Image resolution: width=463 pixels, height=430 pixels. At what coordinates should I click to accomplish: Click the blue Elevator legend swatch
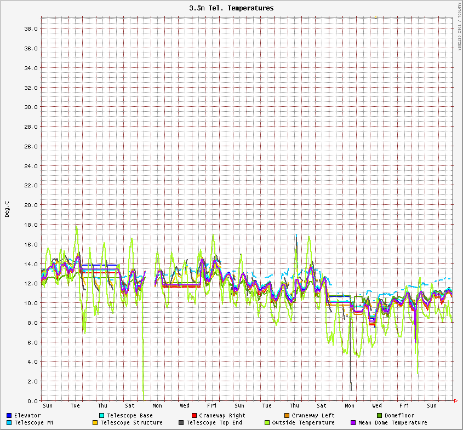(9, 416)
